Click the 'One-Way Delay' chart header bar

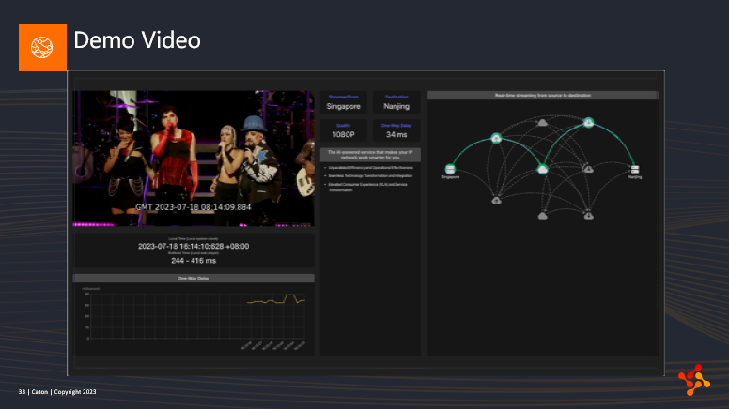pos(194,278)
